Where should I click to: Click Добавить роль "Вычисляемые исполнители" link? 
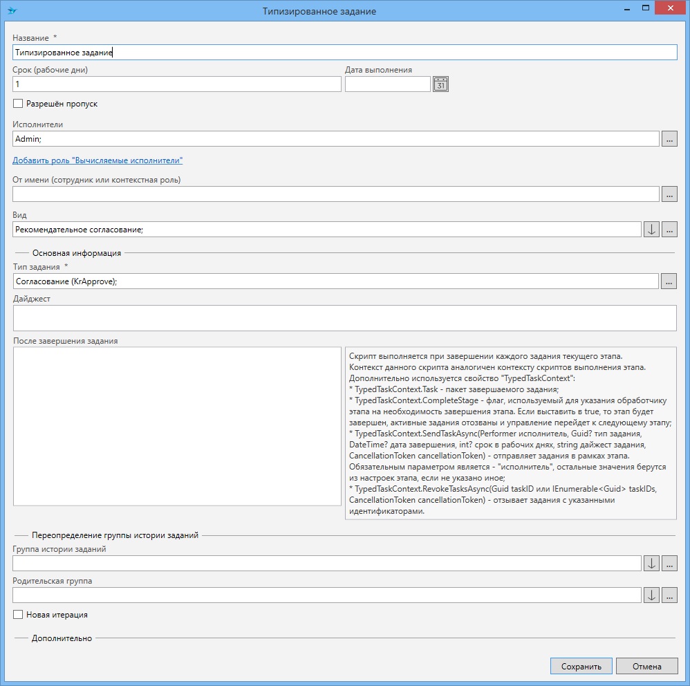click(97, 160)
